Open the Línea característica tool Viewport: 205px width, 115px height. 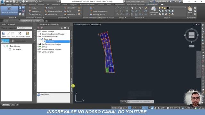pyautogui.click(x=54, y=11)
